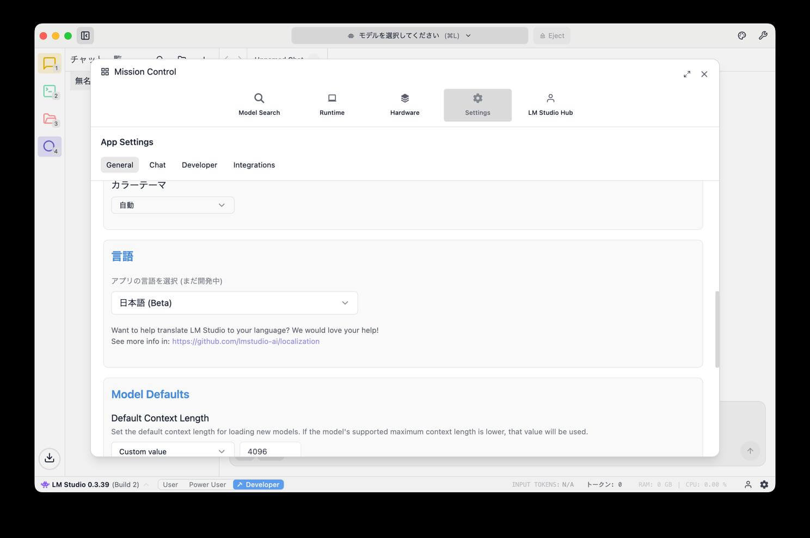Open the Discover search sidebar icon
This screenshot has height=538, width=810.
(50, 146)
